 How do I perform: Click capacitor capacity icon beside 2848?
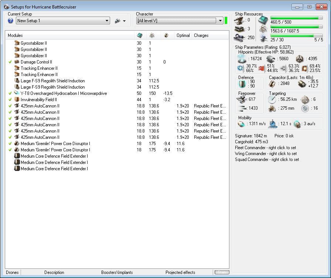(272, 84)
